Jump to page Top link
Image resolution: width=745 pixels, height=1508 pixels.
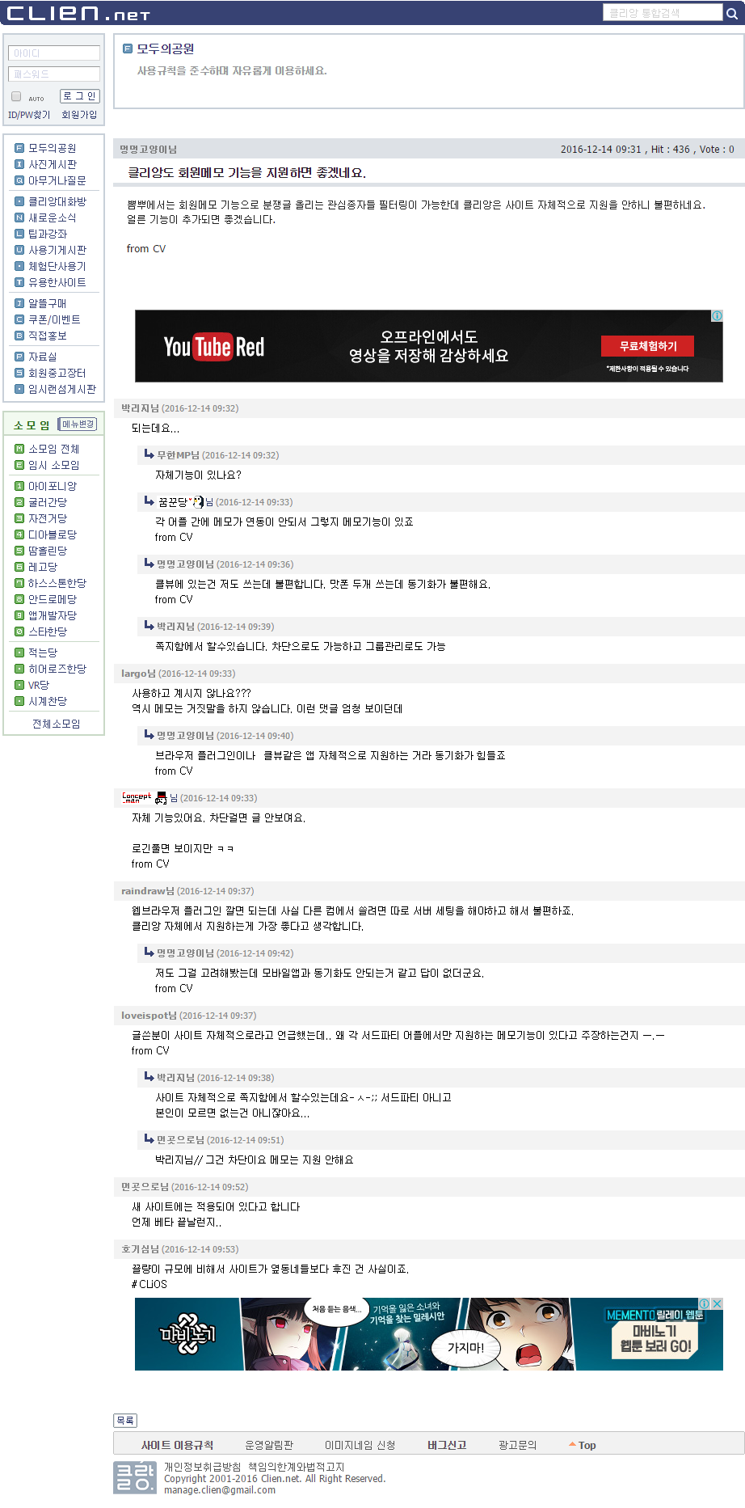click(x=583, y=1445)
